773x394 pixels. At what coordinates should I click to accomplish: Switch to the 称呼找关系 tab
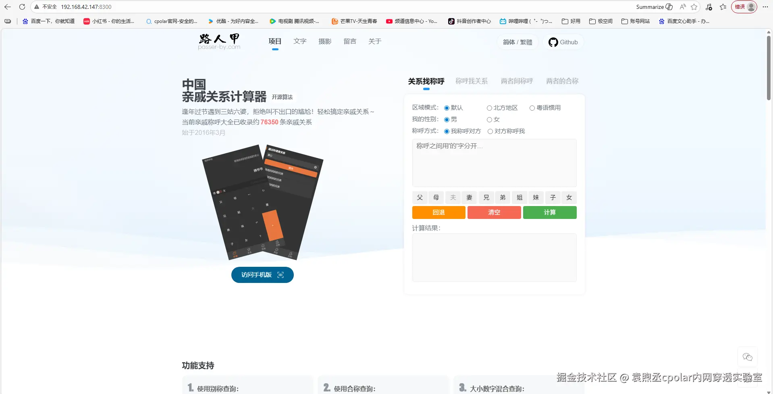tap(472, 81)
